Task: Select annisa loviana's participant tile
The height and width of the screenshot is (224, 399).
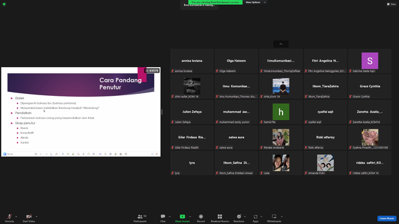Action: [x=192, y=61]
